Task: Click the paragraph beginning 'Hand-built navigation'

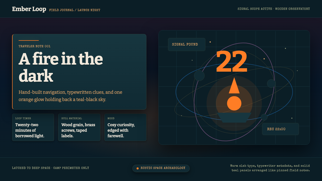Action: point(70,96)
